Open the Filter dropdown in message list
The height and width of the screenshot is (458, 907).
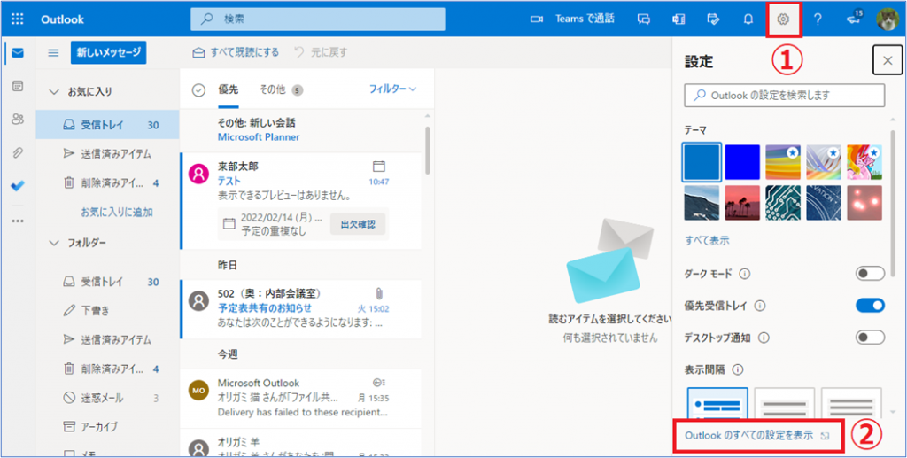coord(392,89)
